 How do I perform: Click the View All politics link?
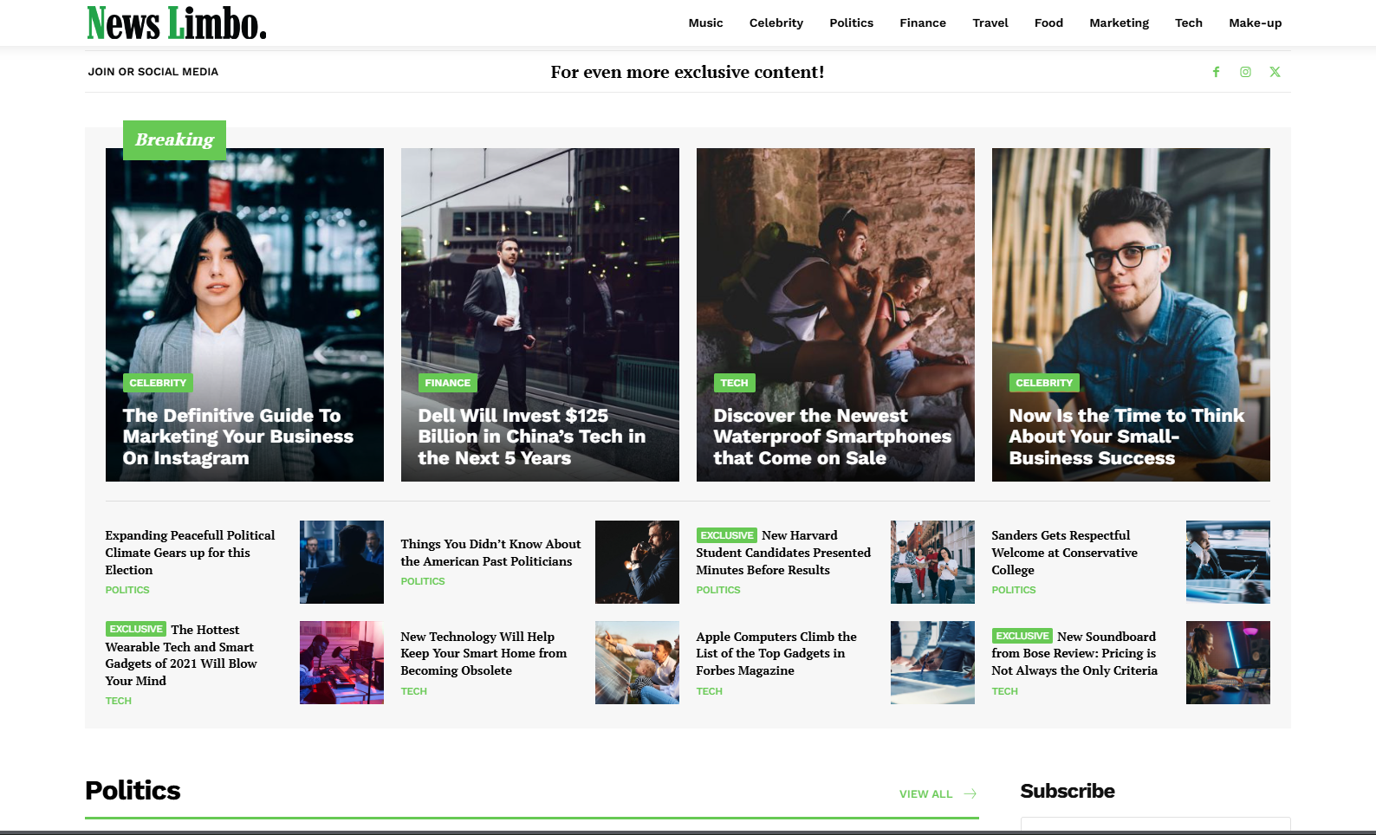[x=925, y=793]
